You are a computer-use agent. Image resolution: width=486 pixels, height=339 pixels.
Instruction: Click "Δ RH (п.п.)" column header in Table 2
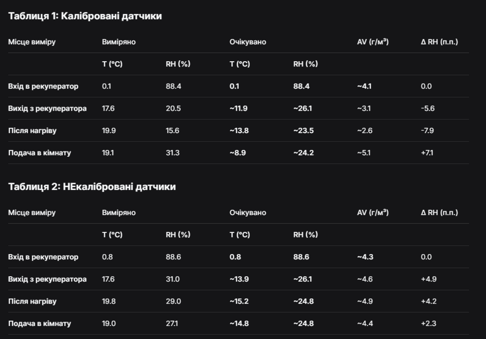[x=439, y=212]
